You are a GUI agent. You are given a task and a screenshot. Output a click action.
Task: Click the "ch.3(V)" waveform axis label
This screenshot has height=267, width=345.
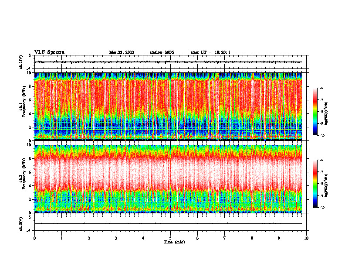coord(21,224)
